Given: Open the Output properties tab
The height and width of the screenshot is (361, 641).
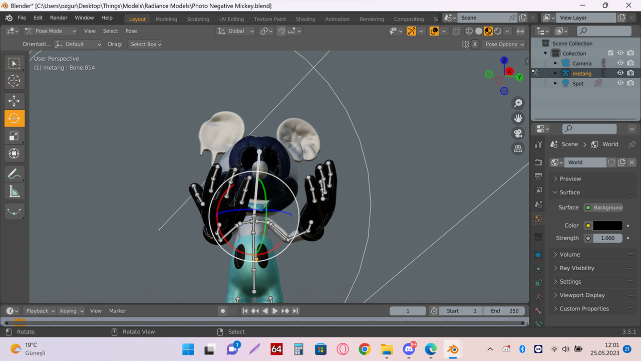Looking at the screenshot, I should [538, 176].
